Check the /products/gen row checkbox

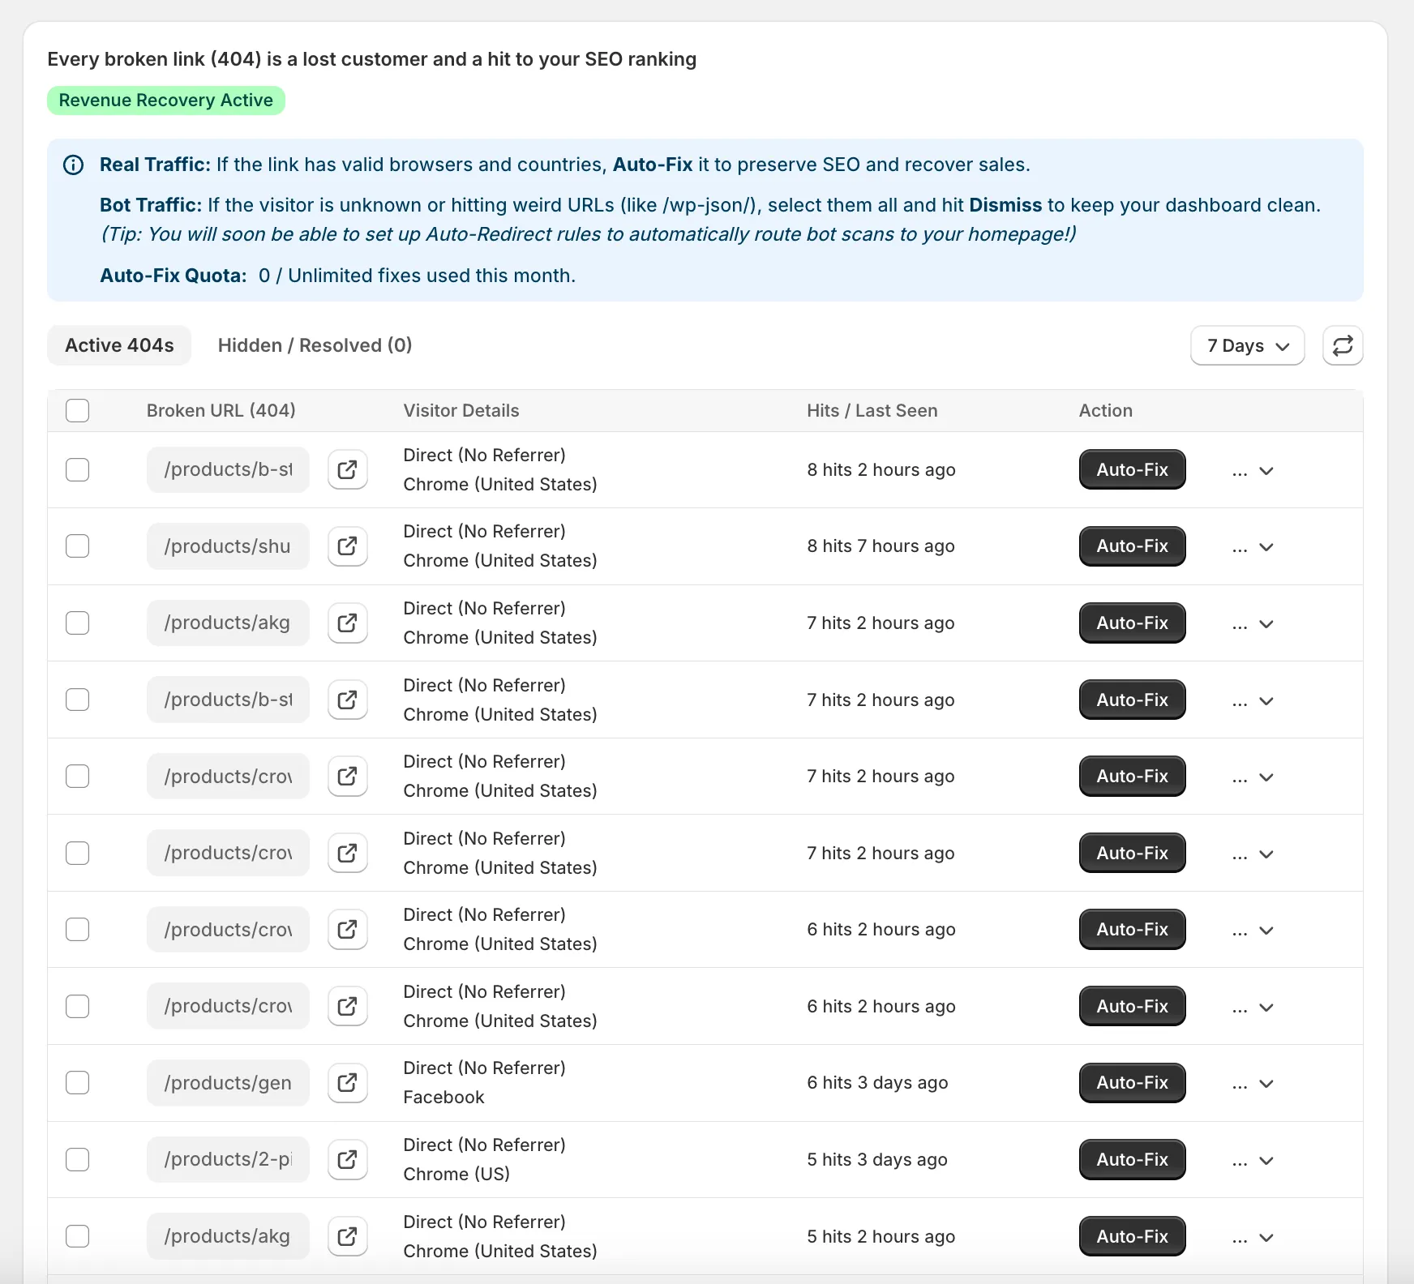[x=78, y=1083]
